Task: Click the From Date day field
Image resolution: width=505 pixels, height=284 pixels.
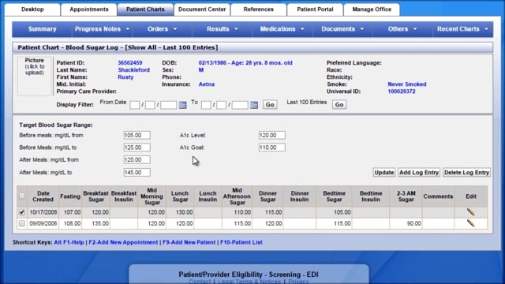Action: 150,105
